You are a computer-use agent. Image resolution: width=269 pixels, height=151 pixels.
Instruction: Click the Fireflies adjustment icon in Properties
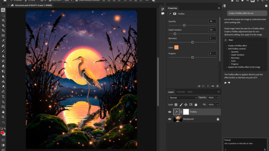170,14
